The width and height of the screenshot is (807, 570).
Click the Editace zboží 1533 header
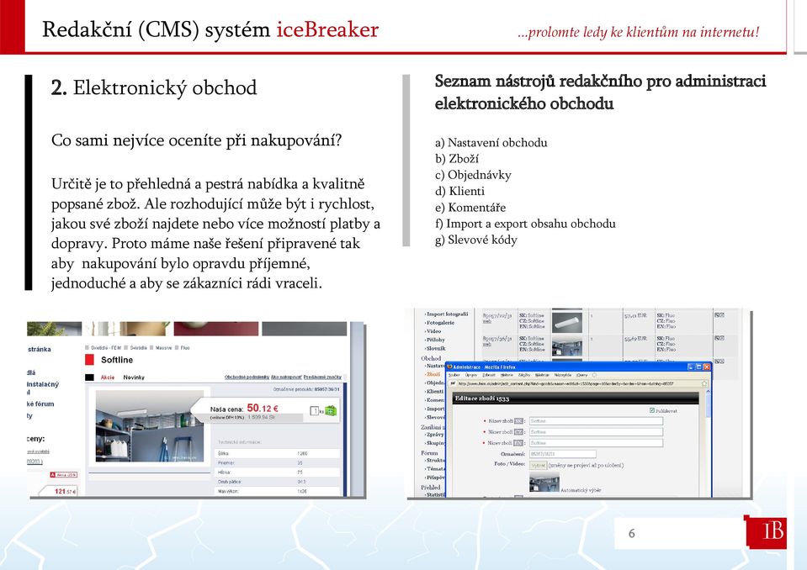(x=576, y=398)
